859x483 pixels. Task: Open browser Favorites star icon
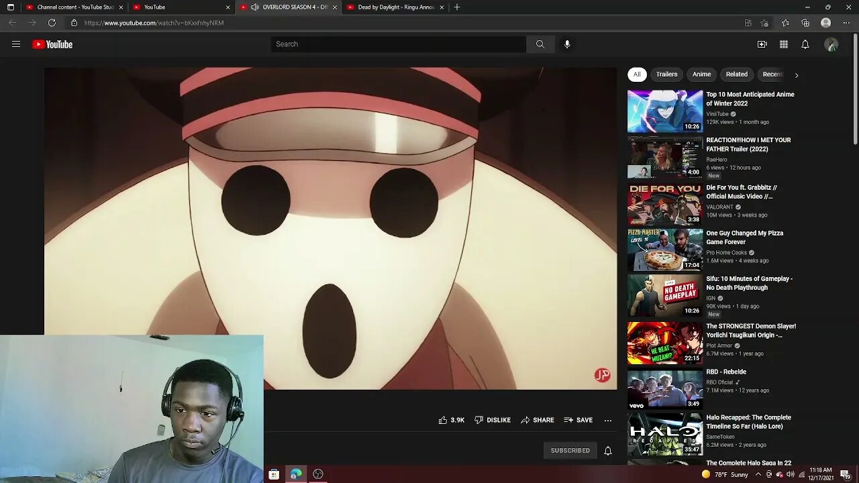pyautogui.click(x=786, y=23)
